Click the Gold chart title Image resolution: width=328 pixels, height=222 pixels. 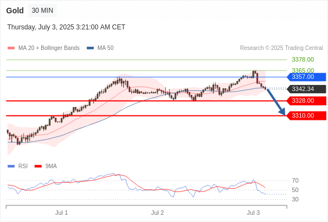coord(15,11)
